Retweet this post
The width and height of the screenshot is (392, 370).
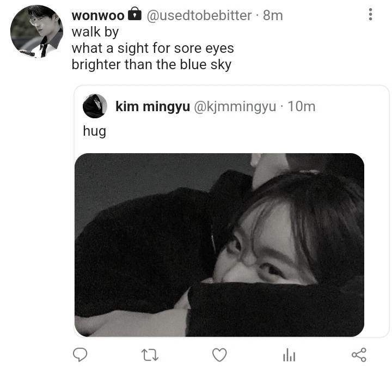pyautogui.click(x=150, y=355)
